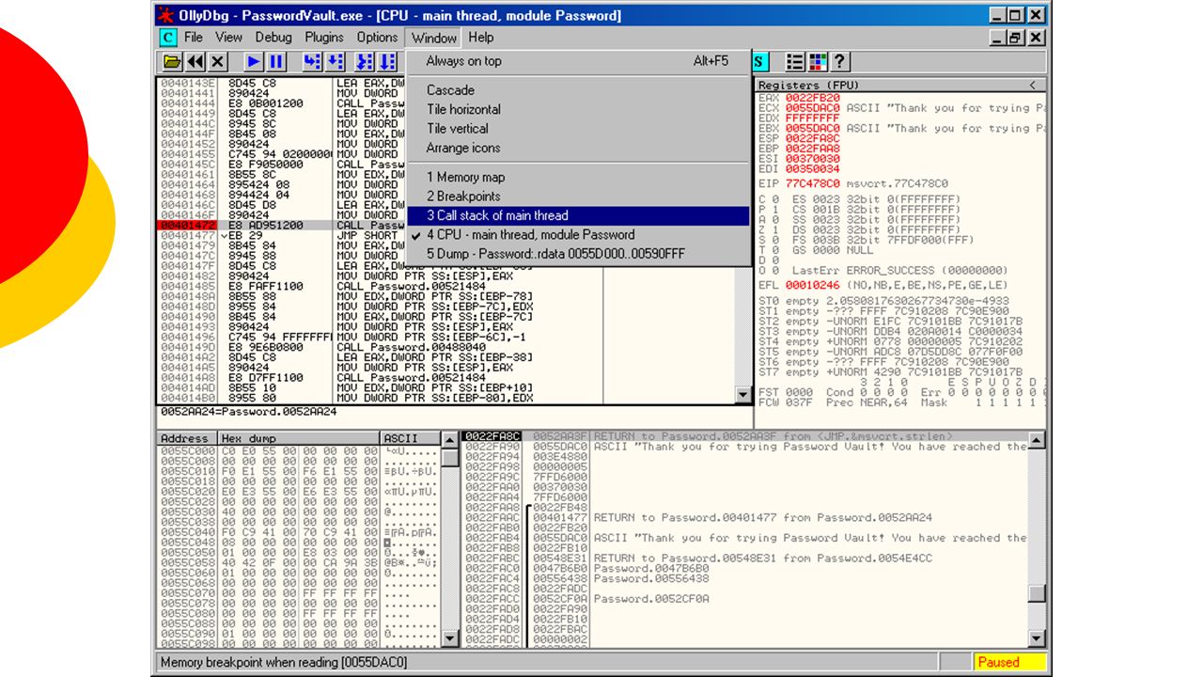Click the Address column header in dump
Screen dimensions: 1203x677
click(186, 438)
